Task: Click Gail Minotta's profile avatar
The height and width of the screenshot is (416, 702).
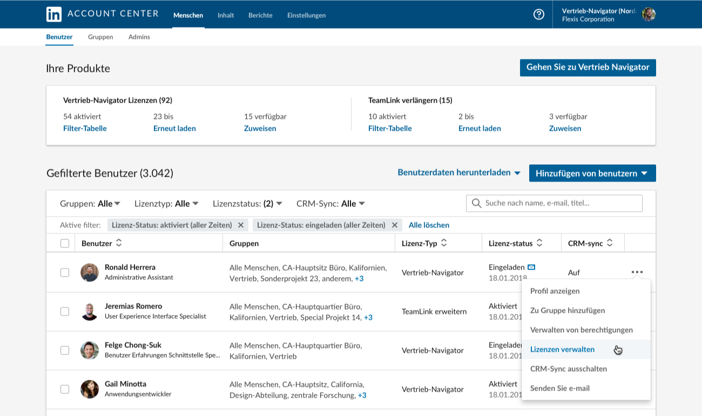Action: pos(90,389)
